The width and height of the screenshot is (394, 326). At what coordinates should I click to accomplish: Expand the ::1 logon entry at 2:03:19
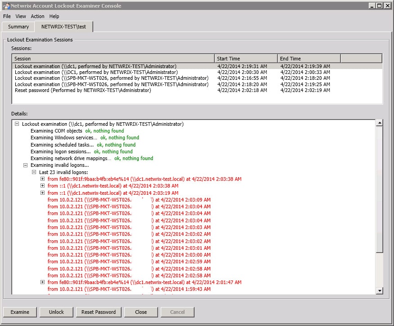(x=43, y=193)
